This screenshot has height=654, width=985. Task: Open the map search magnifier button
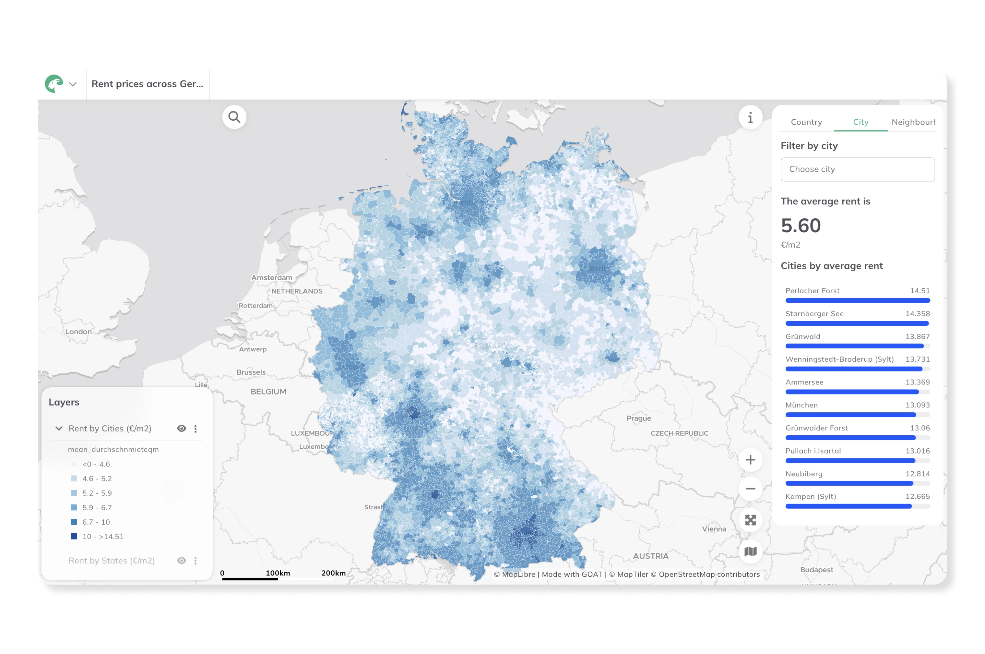tap(234, 117)
